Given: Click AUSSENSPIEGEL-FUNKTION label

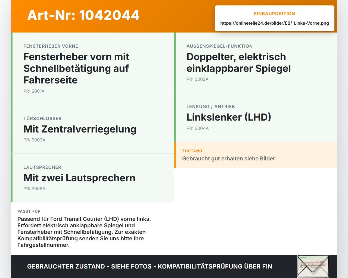Looking at the screenshot, I should pos(220,46).
